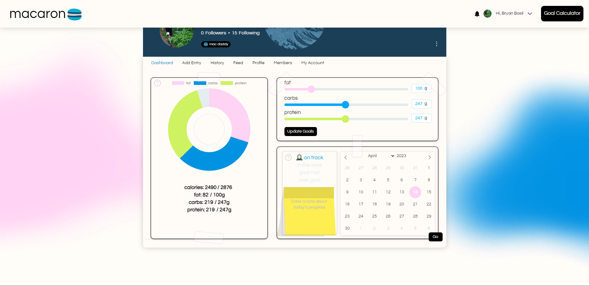Click the progress status help icon
The height and width of the screenshot is (286, 589).
coord(288,157)
